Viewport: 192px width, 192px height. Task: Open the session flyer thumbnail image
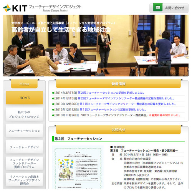[78, 167]
